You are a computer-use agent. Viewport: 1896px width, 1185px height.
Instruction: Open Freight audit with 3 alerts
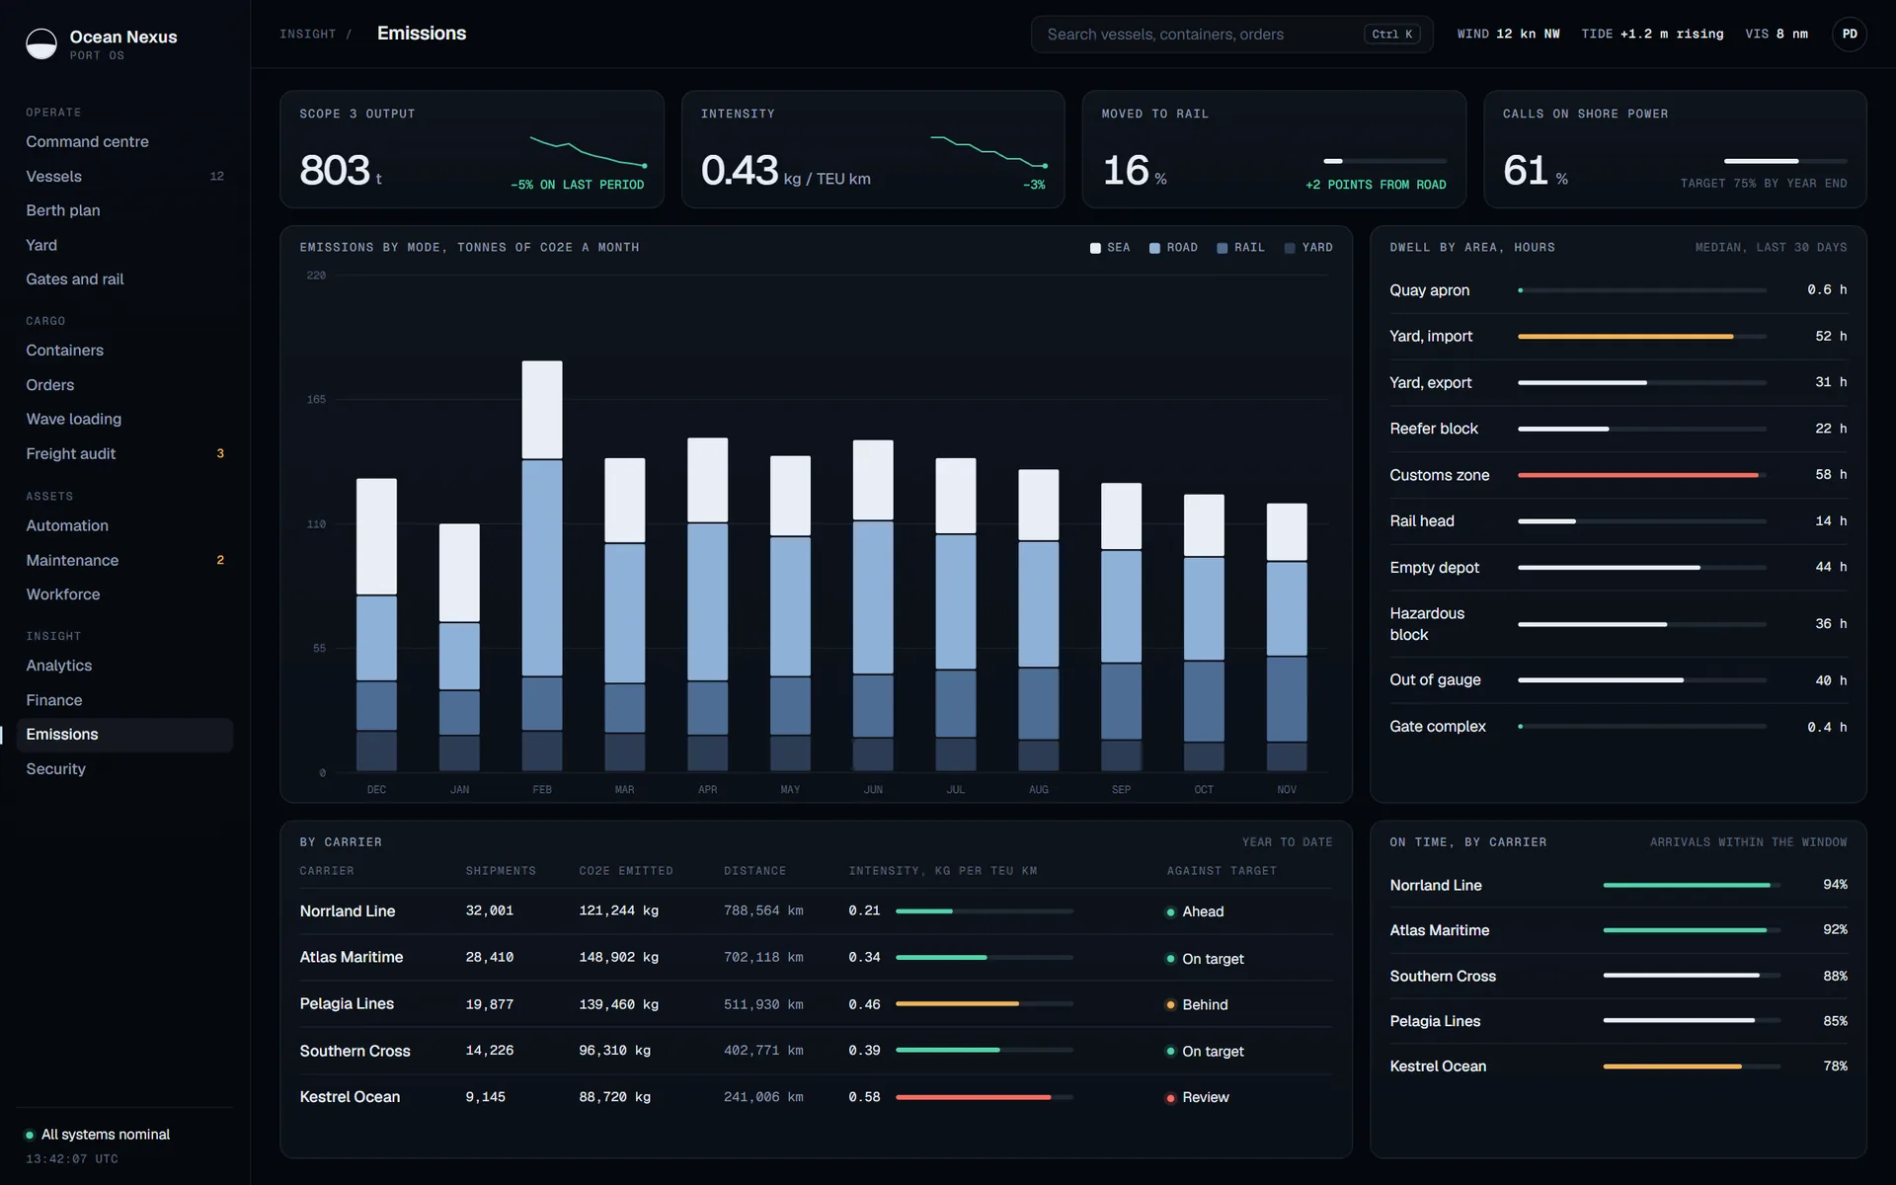[124, 454]
